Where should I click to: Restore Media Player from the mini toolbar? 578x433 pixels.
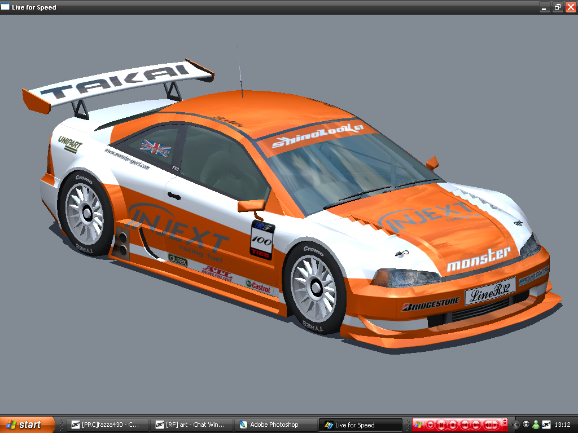coord(505,428)
